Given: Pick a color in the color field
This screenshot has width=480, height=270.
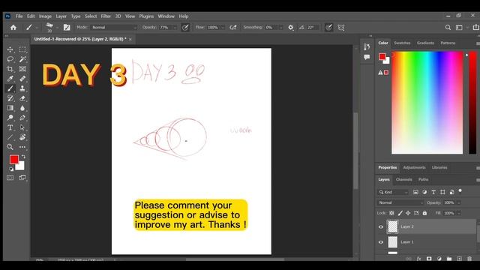Looking at the screenshot, I should click(x=427, y=103).
